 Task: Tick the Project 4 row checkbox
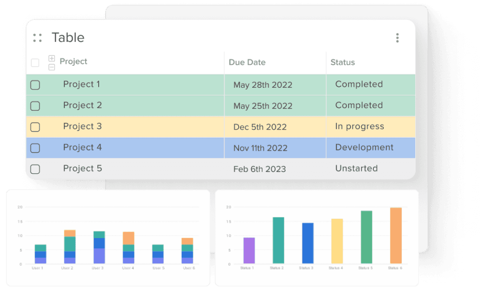pyautogui.click(x=35, y=148)
